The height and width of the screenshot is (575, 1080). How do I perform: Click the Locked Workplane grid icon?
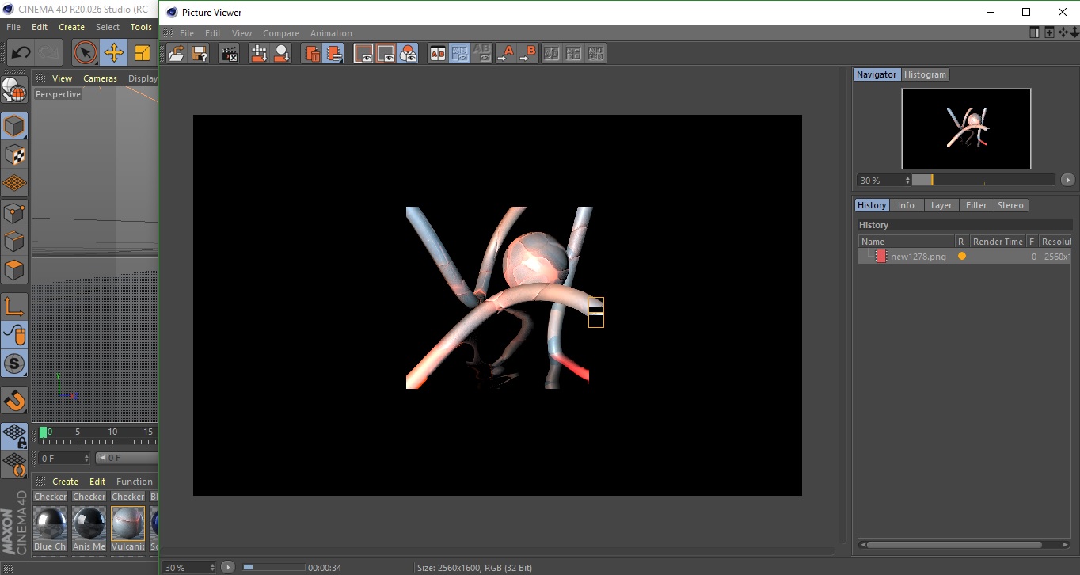click(14, 436)
